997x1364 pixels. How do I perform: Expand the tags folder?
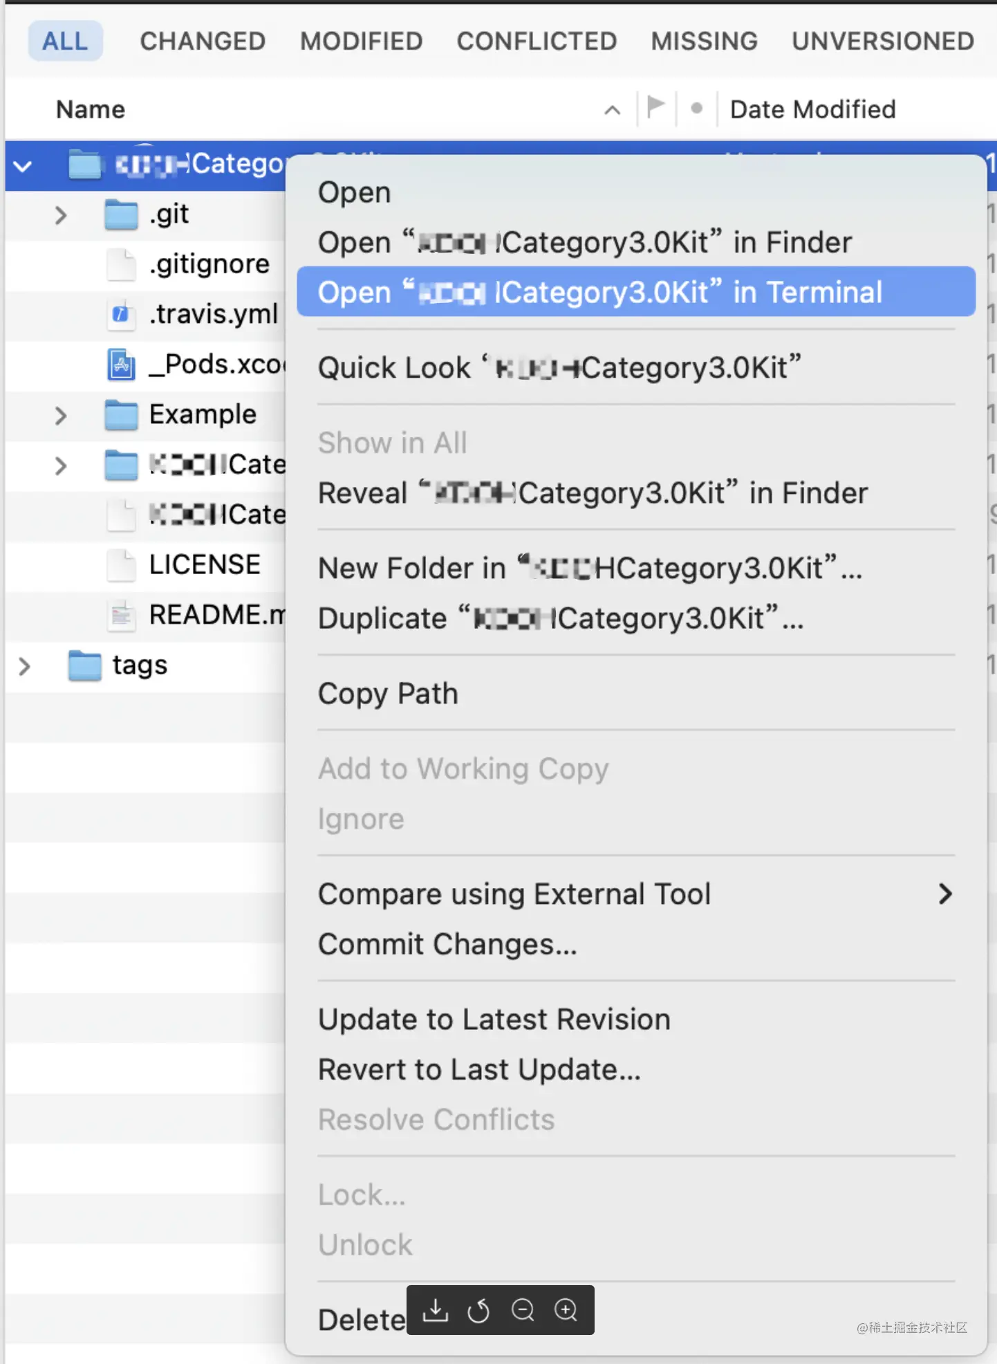[24, 665]
